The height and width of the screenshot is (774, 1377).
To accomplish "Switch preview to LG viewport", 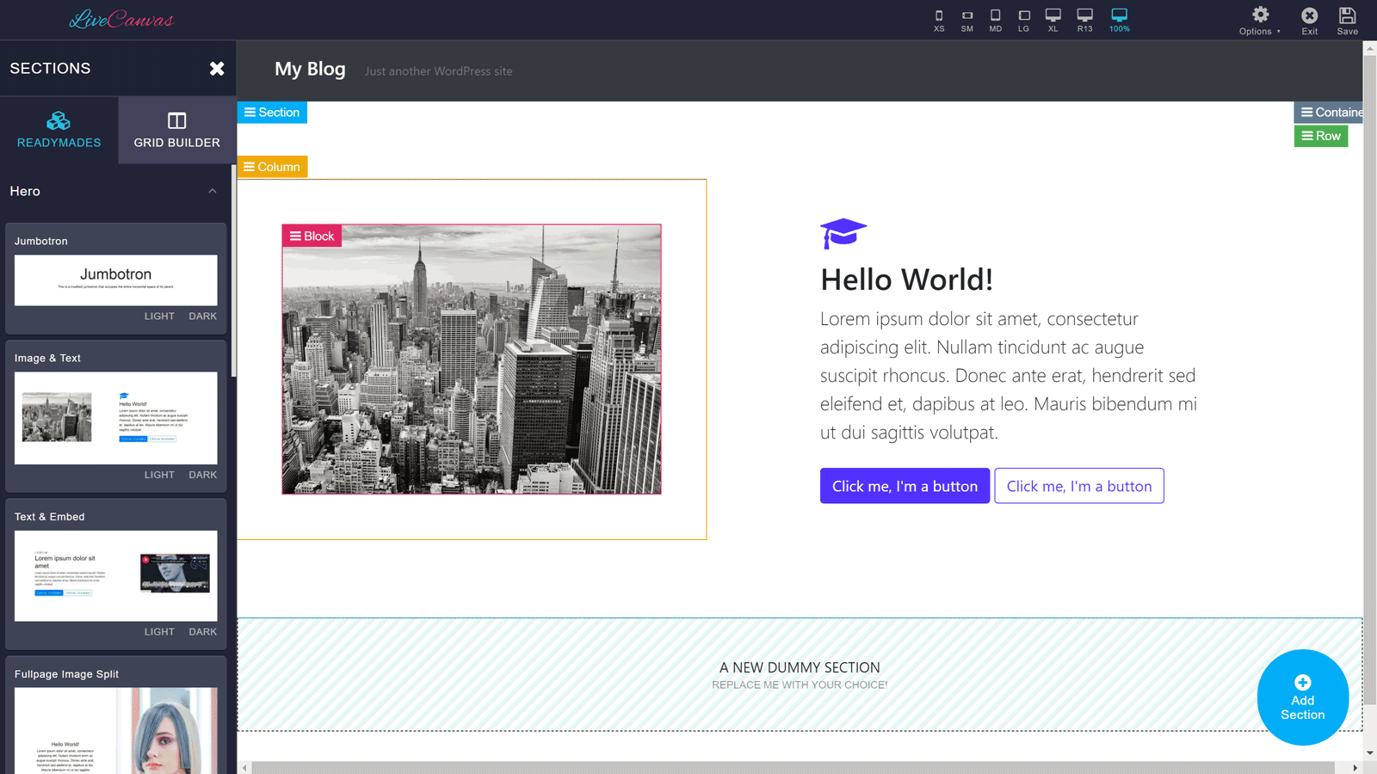I will (1024, 21).
